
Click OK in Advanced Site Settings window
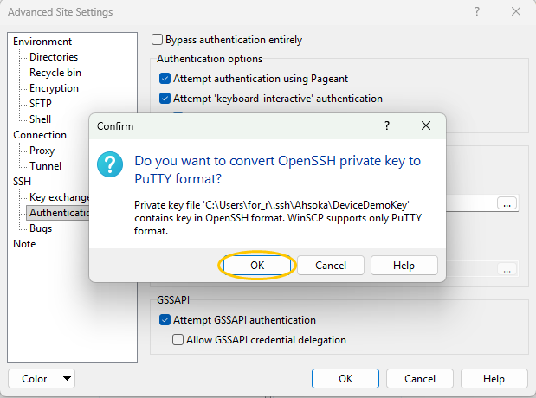point(345,378)
